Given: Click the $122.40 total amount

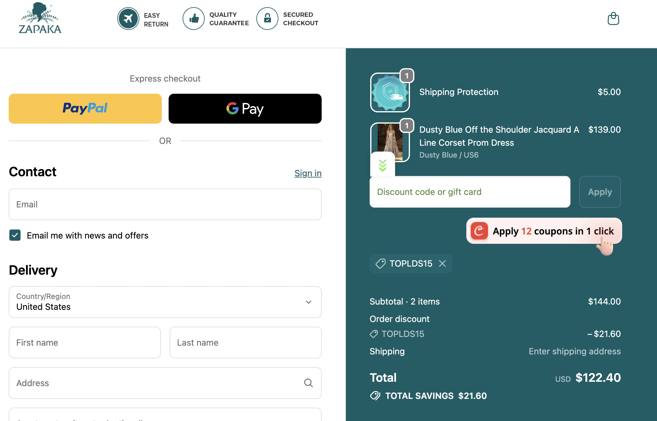Looking at the screenshot, I should click(x=598, y=378).
